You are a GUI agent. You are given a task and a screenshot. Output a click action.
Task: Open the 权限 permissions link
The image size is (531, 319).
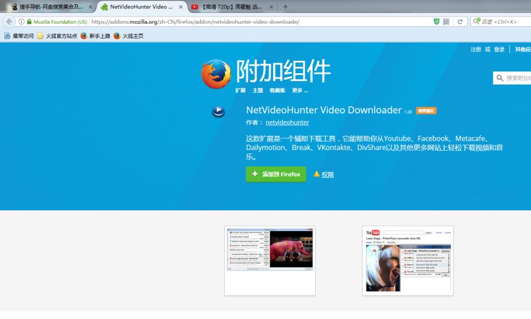[327, 175]
